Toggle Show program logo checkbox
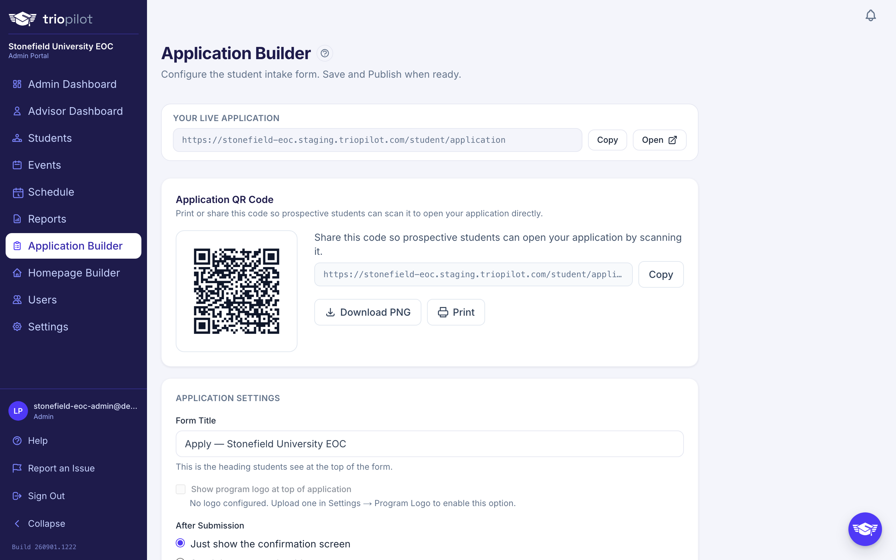Screen dimensions: 896x560 pos(180,489)
